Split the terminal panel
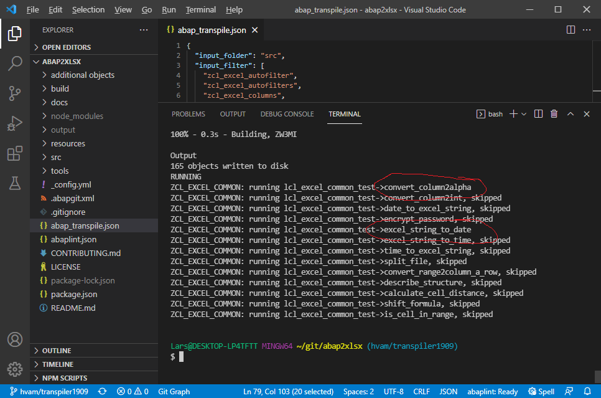This screenshot has width=601, height=398. click(x=538, y=114)
